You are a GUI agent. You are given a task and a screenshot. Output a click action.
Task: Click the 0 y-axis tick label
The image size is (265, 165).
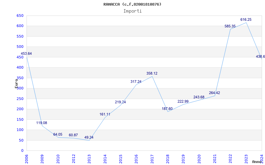click(x=22, y=151)
